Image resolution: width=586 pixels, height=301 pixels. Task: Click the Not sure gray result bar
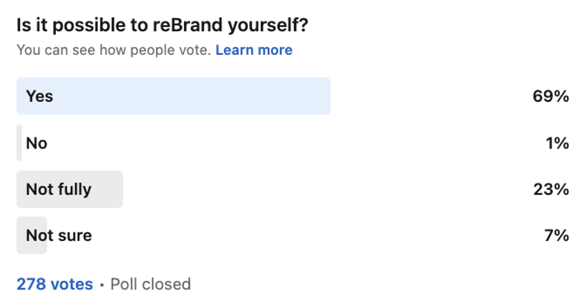[x=32, y=235]
